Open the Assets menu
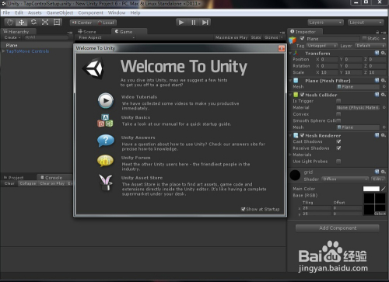 pos(35,12)
